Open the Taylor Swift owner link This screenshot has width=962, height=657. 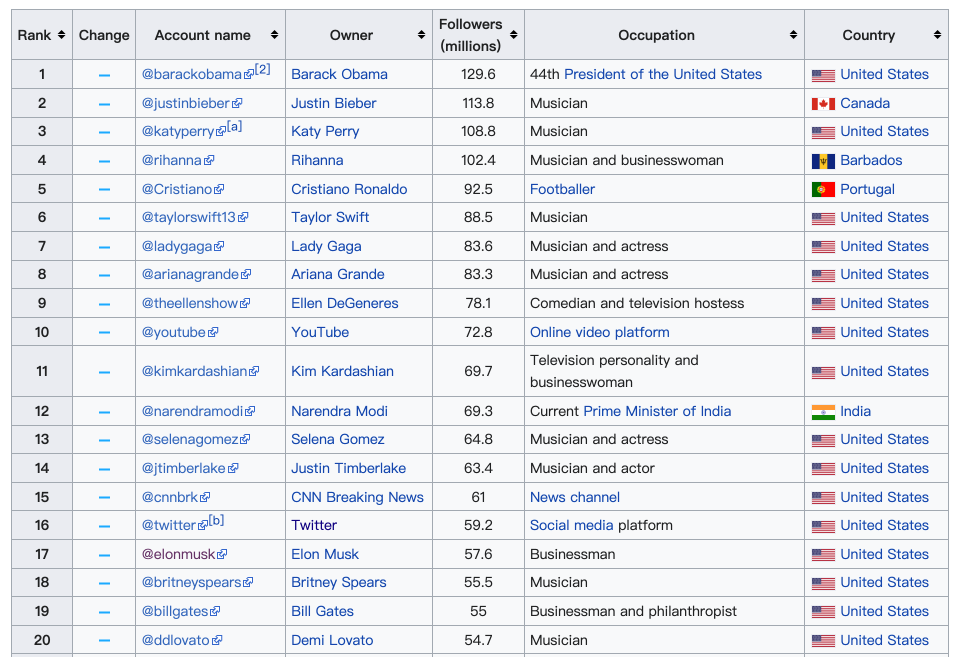tap(329, 217)
